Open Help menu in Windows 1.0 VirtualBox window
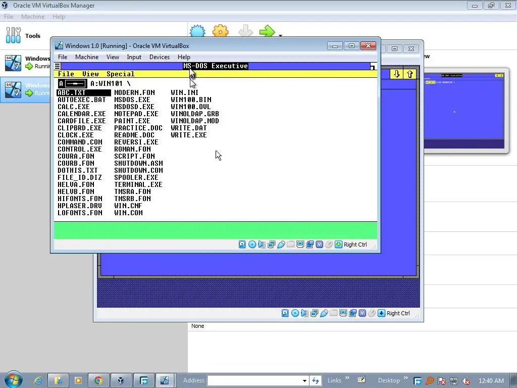Viewport: 517px width, 388px height. (x=184, y=57)
